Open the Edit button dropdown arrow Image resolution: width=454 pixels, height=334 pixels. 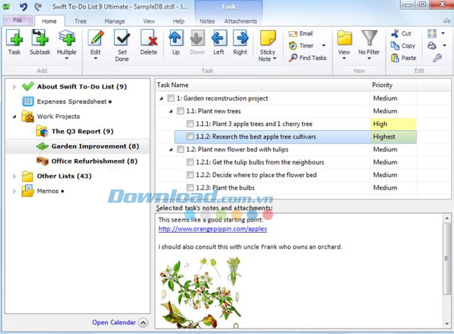click(x=96, y=59)
